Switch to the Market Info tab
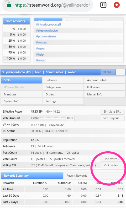126x208 pixels. point(104,94)
